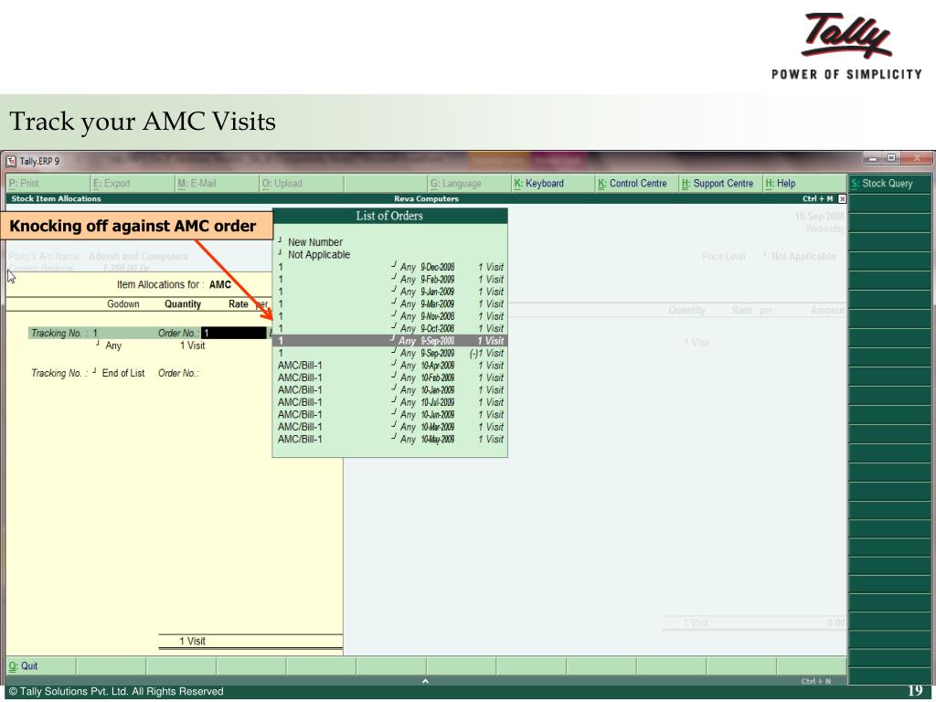
Task: Click the Rate column header in allocations
Action: [239, 303]
